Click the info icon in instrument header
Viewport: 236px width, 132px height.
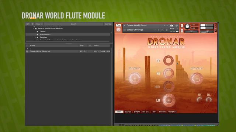tap(176, 26)
